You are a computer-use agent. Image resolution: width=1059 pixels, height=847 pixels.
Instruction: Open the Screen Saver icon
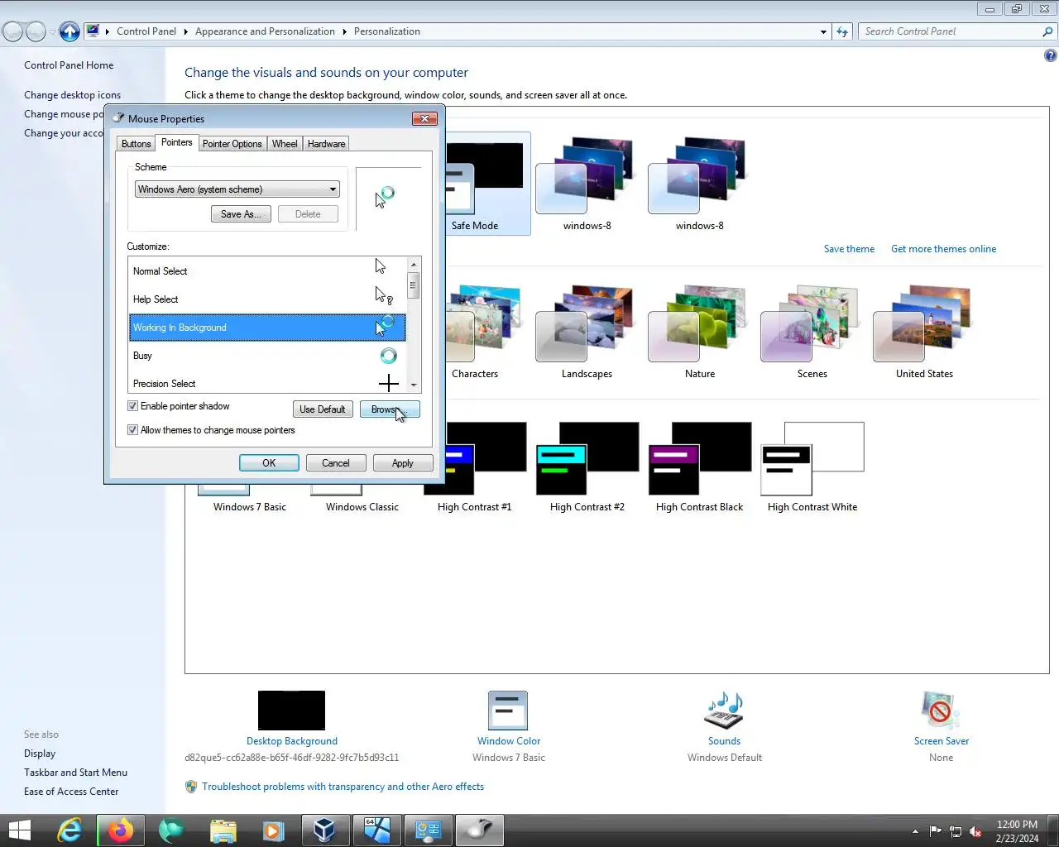941,711
